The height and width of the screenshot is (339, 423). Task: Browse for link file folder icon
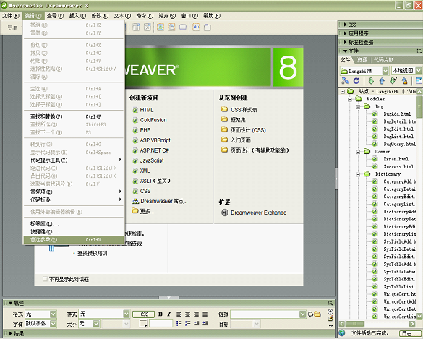pos(317,314)
